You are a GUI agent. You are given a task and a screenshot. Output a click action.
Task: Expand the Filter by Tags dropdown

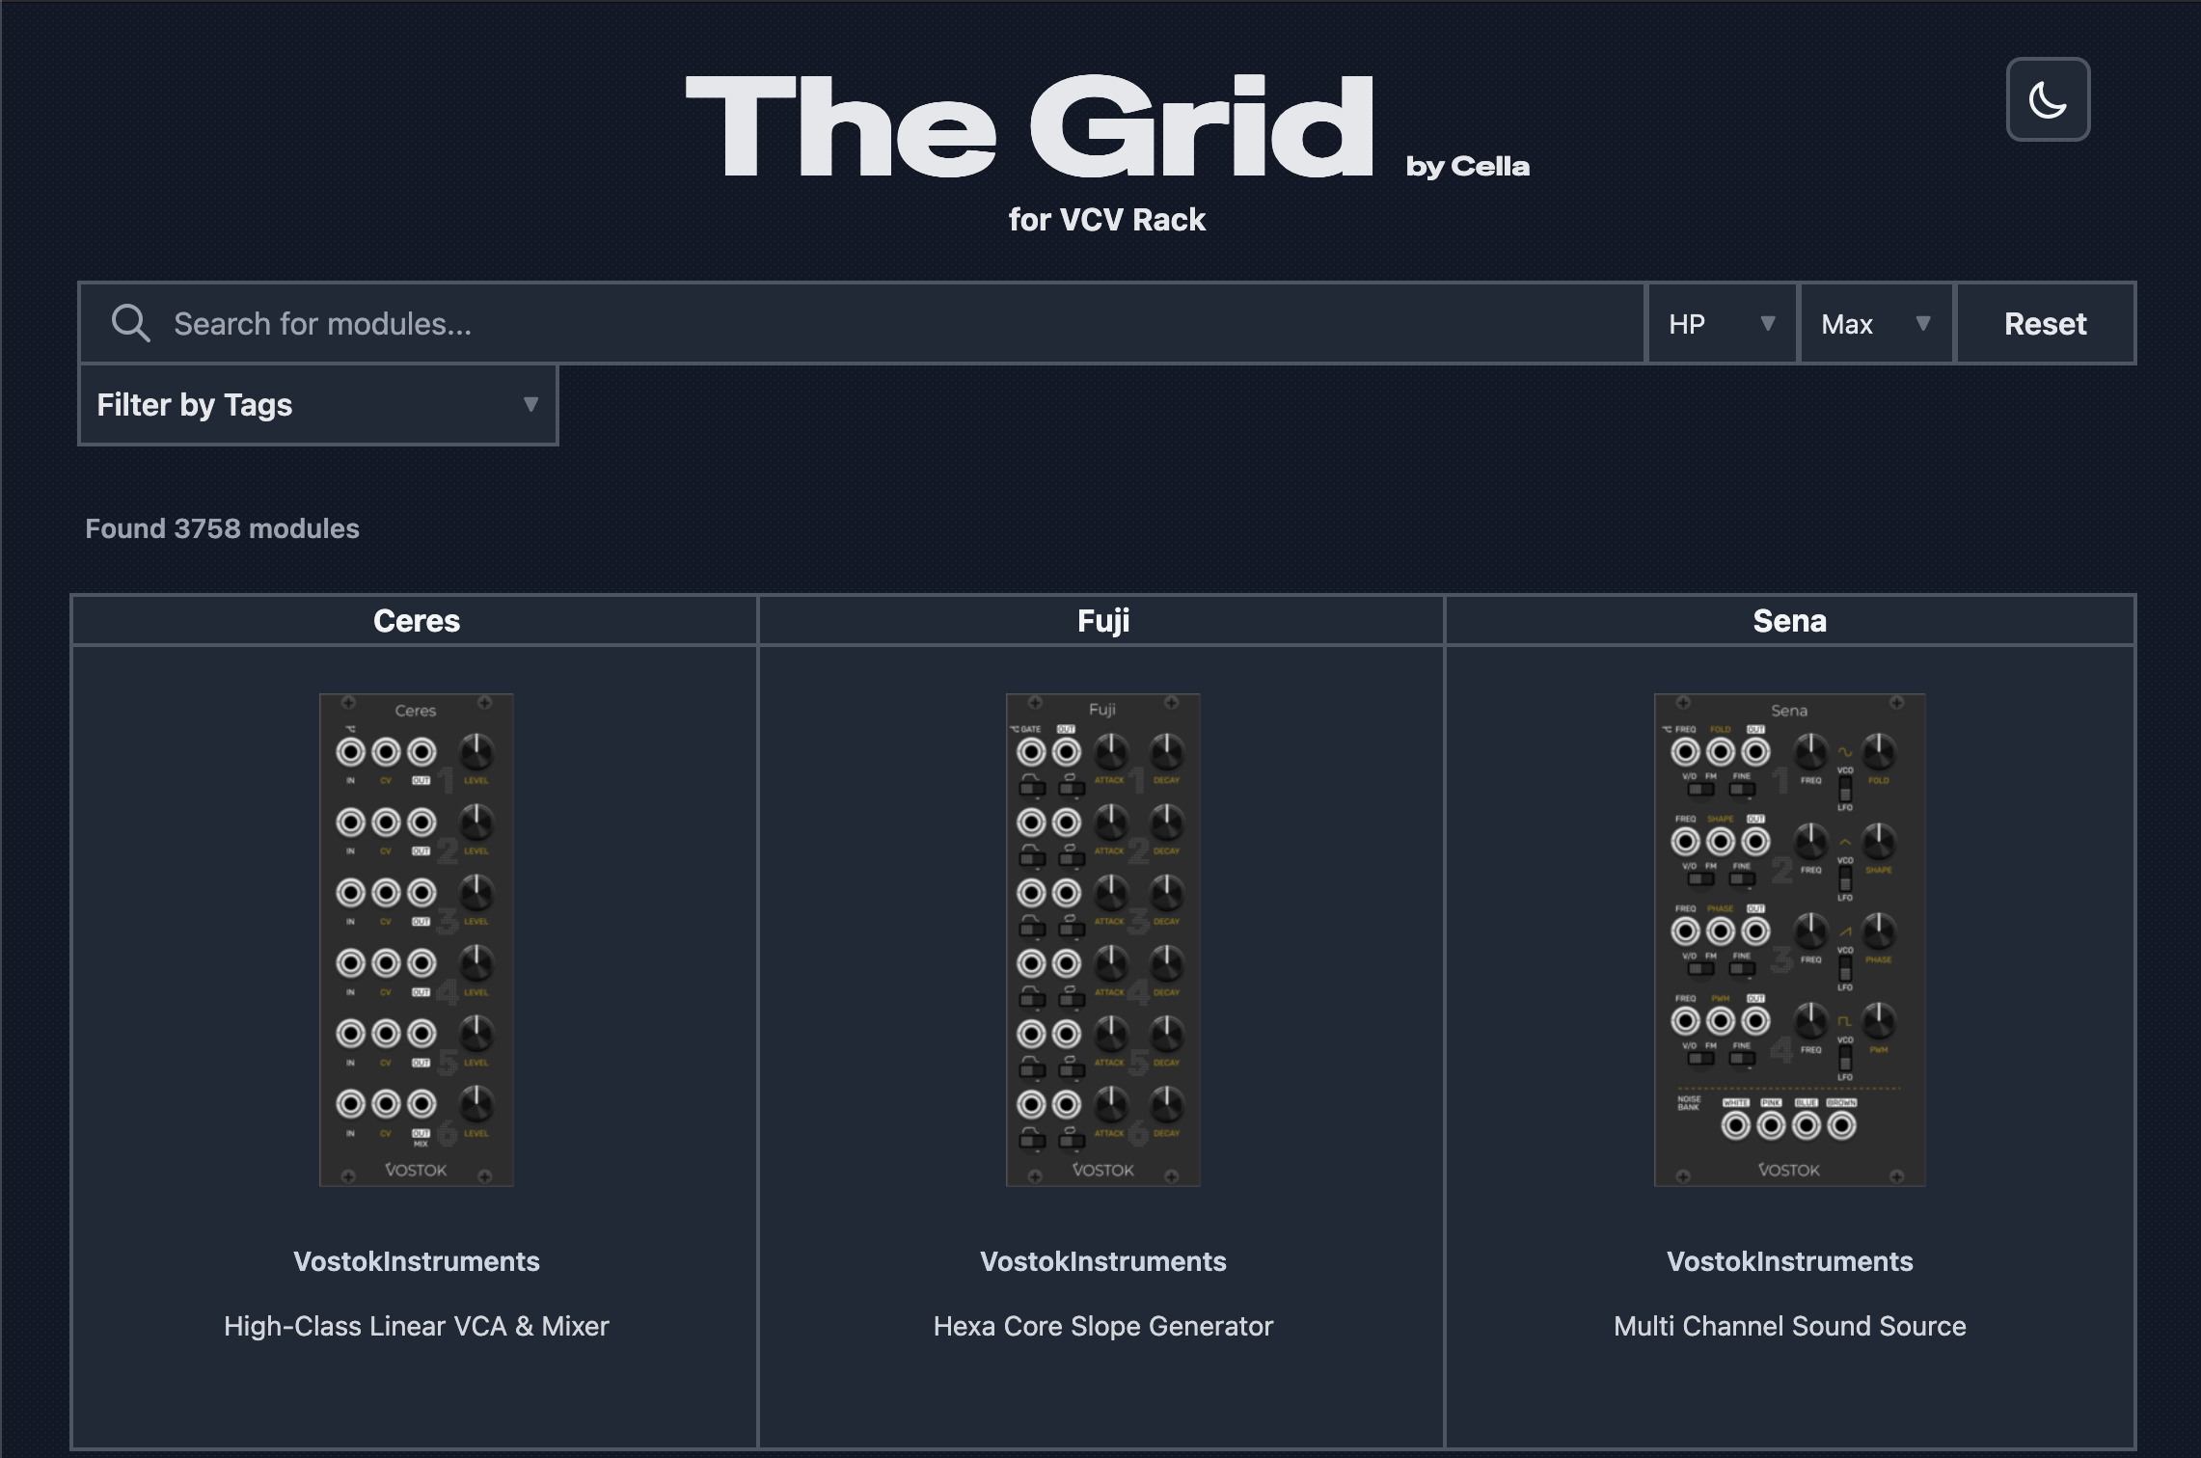point(317,405)
